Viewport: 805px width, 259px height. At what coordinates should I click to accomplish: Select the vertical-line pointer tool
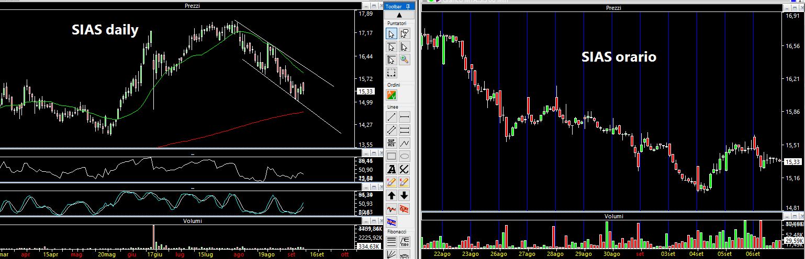pos(404,46)
